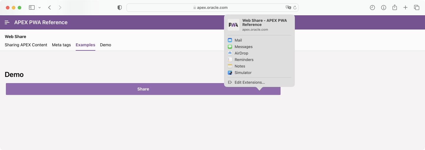Choose Reminders from the share menu
Viewport: 425px width, 150px height.
point(244,60)
